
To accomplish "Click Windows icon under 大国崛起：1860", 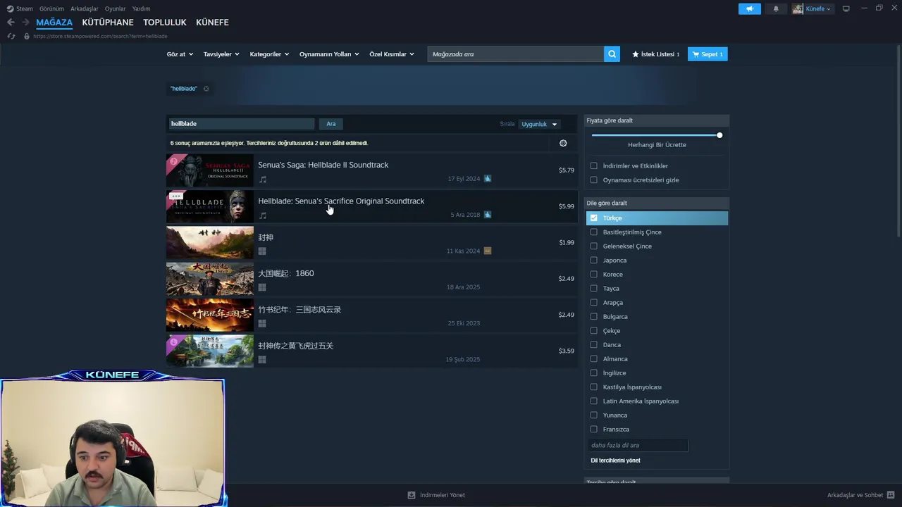I will click(x=262, y=287).
